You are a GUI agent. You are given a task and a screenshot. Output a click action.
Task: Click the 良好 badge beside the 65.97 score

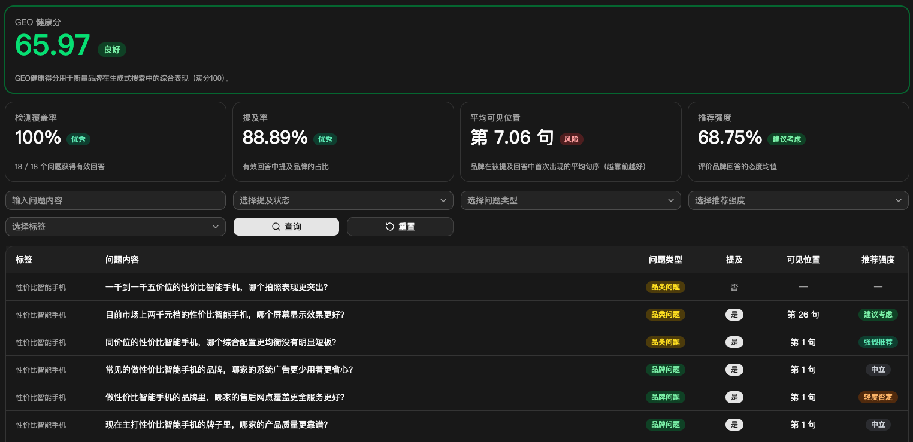(112, 50)
